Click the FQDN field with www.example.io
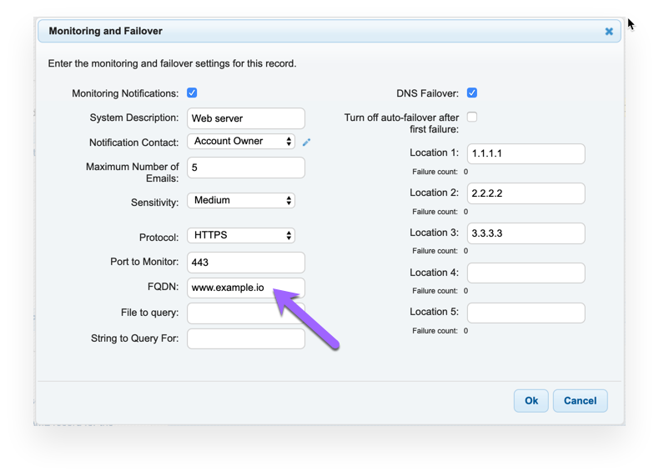This screenshot has height=476, width=659. [246, 288]
